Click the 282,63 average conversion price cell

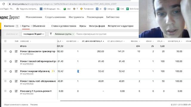click(101, 51)
